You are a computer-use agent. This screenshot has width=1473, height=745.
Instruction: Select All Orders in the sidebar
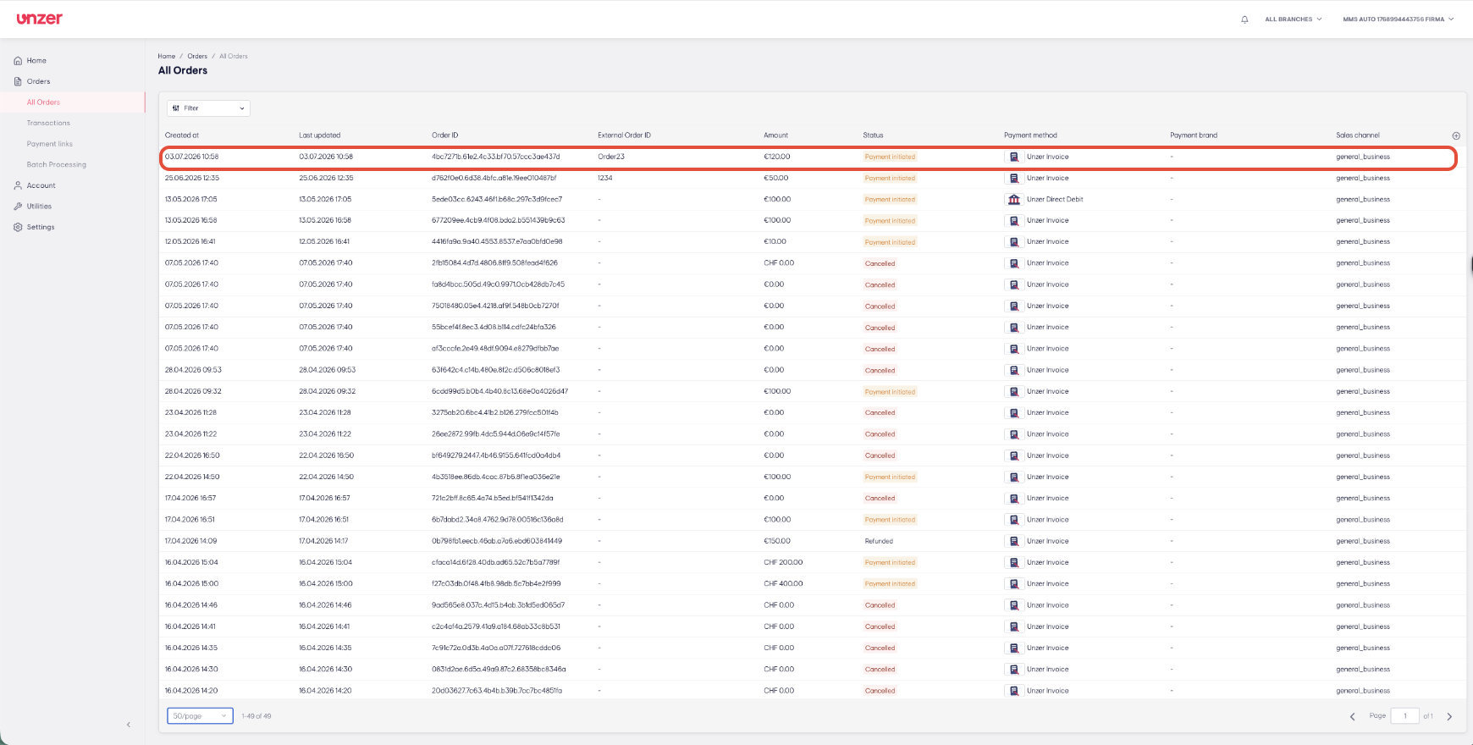[43, 102]
